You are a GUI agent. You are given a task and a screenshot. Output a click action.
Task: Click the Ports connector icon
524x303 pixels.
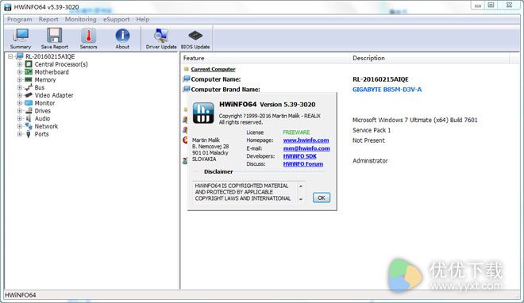click(29, 134)
